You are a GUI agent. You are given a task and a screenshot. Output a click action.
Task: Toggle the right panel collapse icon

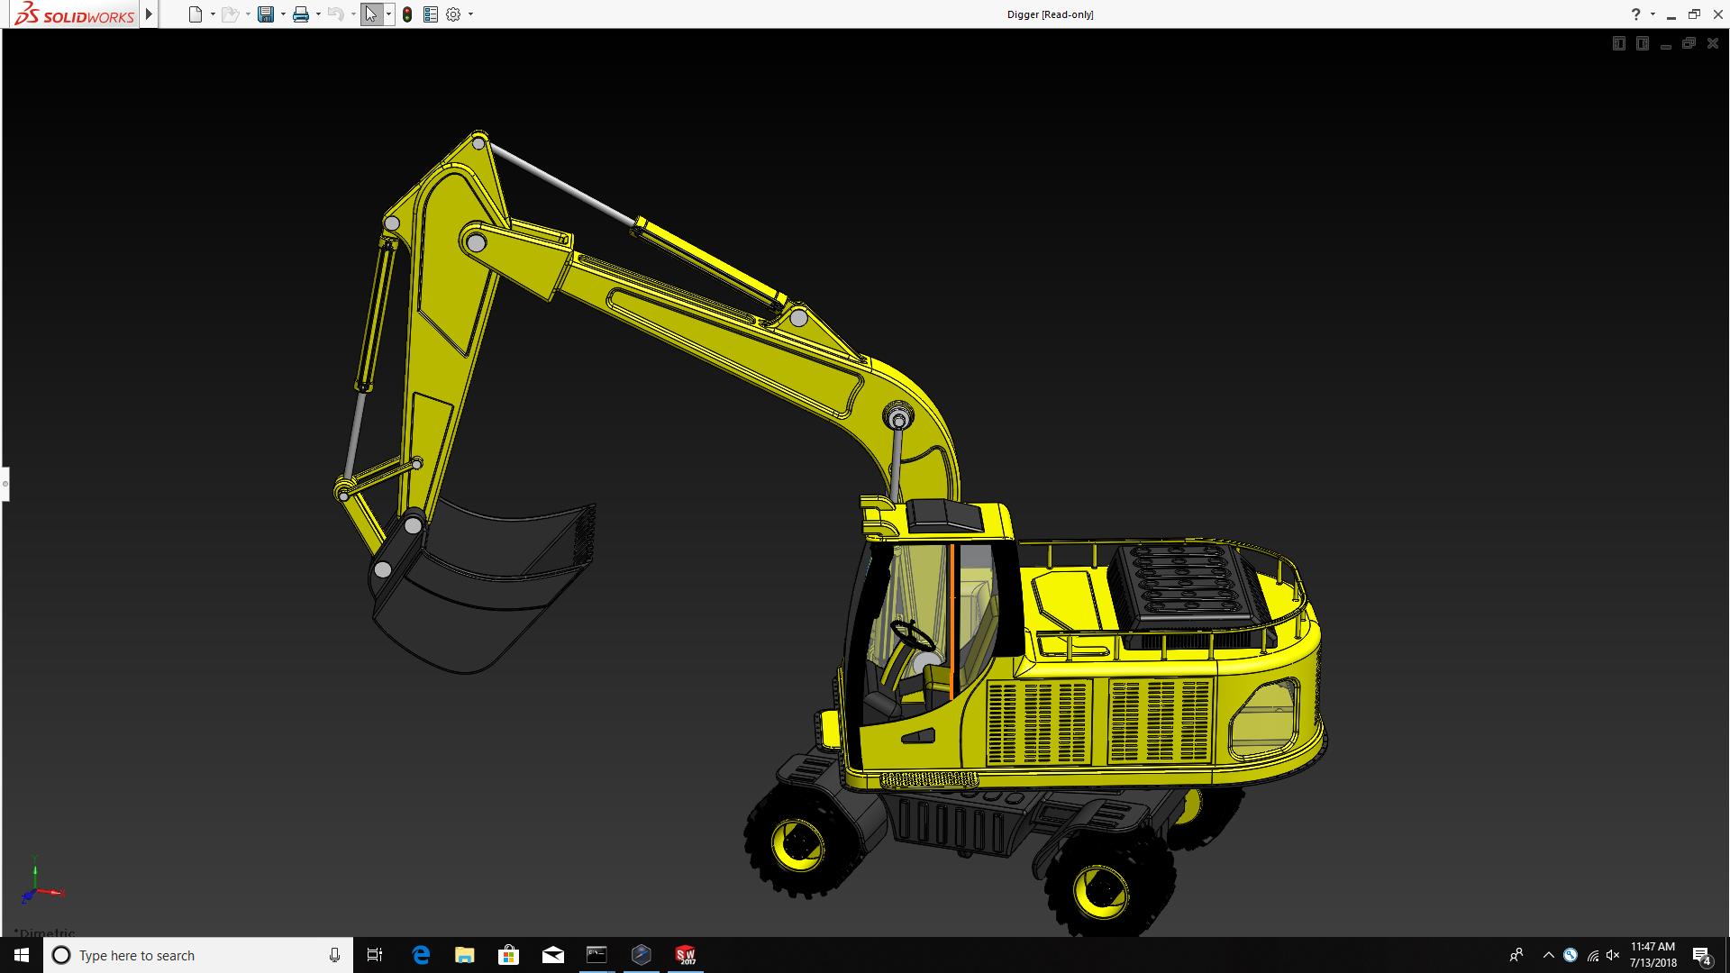[x=1643, y=43]
